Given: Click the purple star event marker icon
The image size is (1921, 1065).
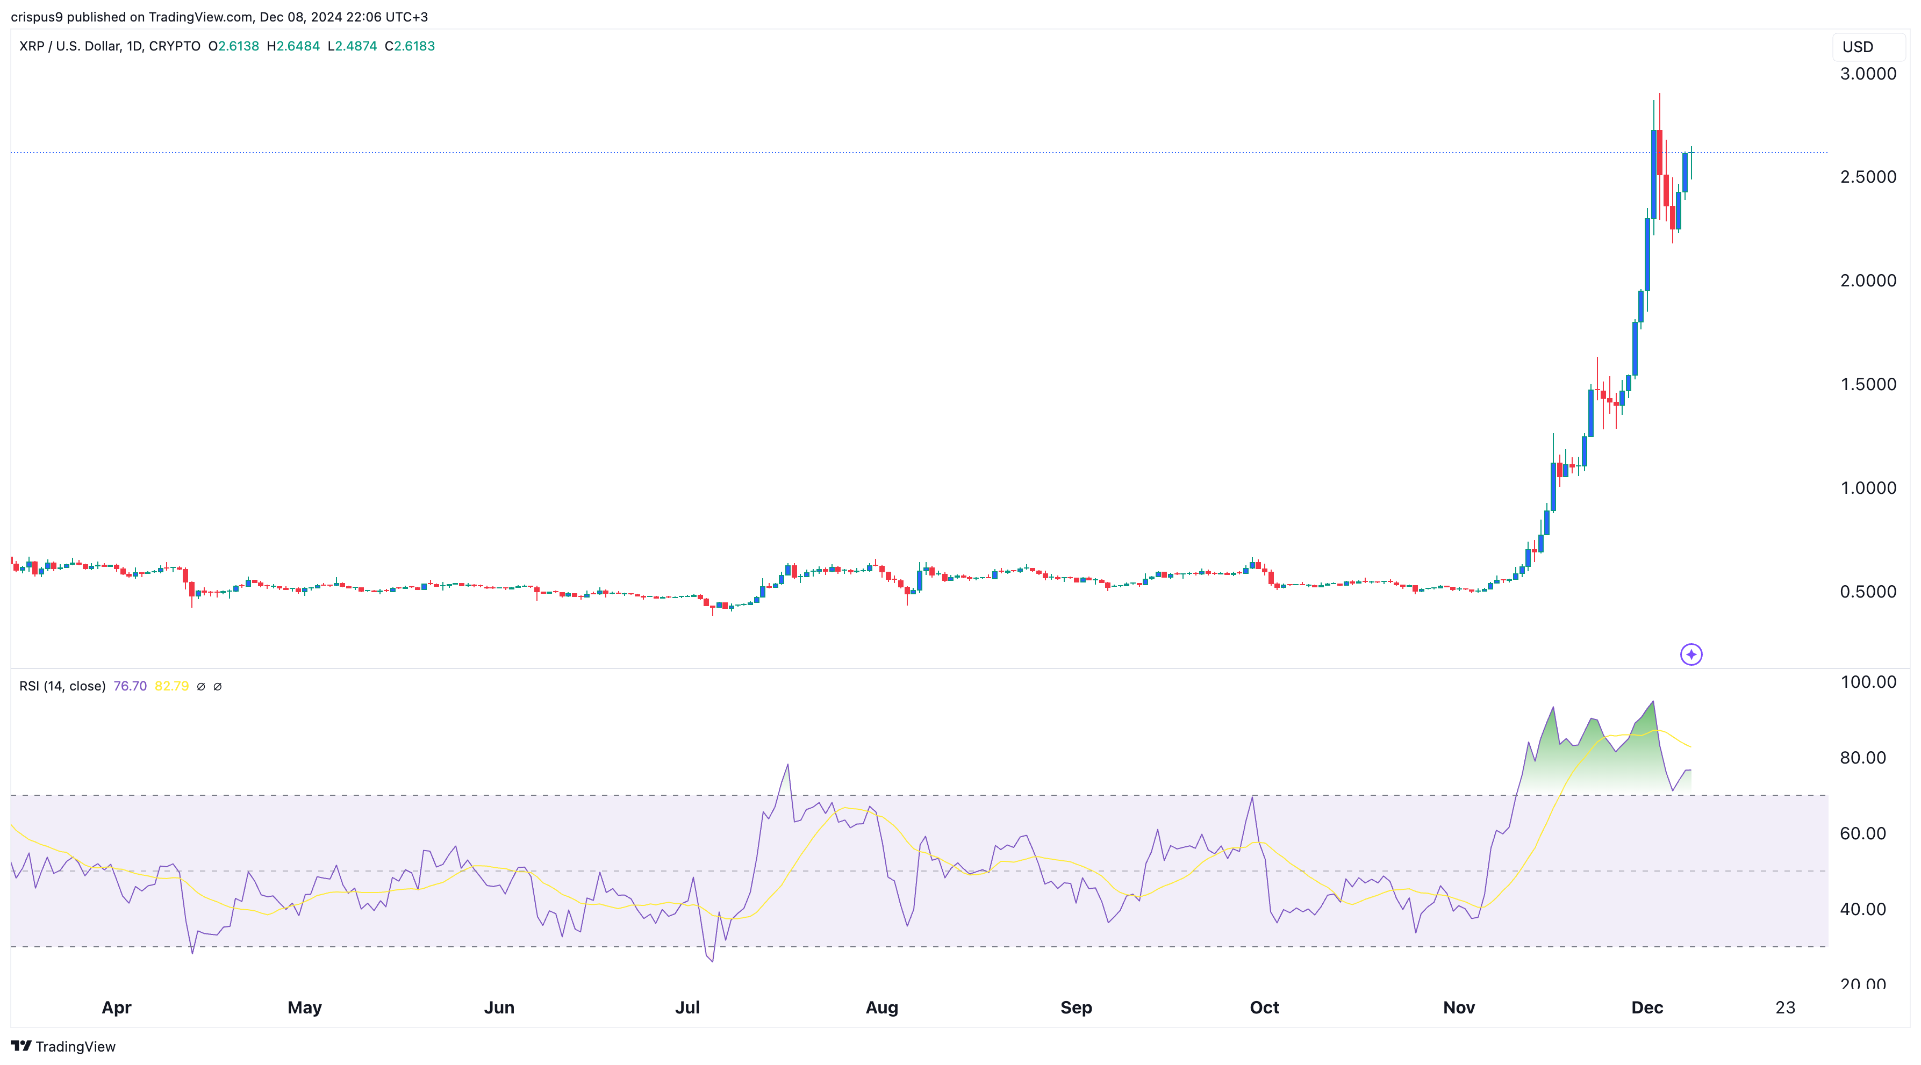Looking at the screenshot, I should (x=1690, y=654).
